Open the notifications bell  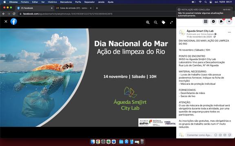click(221, 21)
